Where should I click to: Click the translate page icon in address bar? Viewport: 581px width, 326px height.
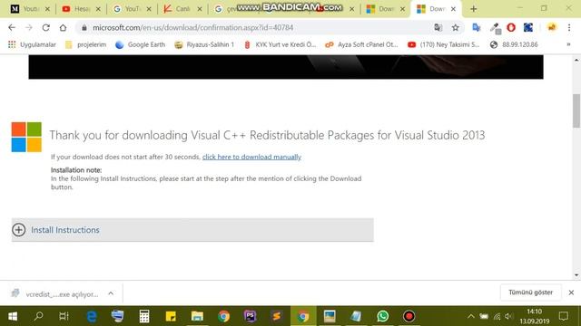point(438,28)
